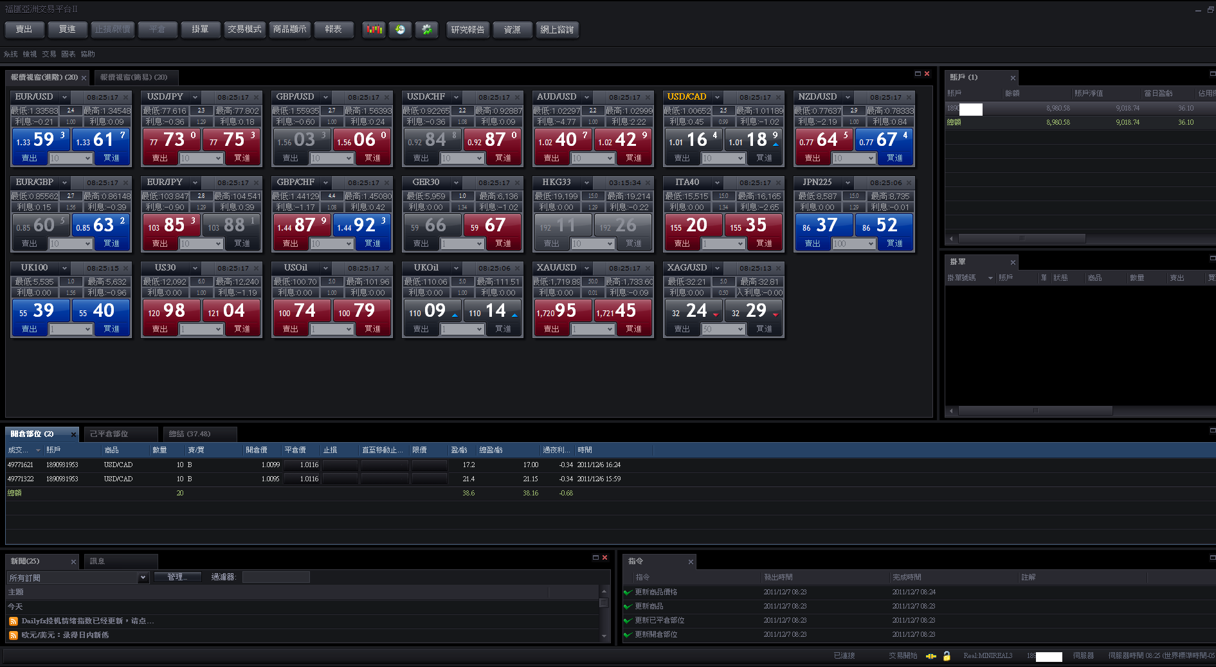The width and height of the screenshot is (1216, 667).
Task: Click the EUR/USD sell price 1.33 59
Action: 41,139
